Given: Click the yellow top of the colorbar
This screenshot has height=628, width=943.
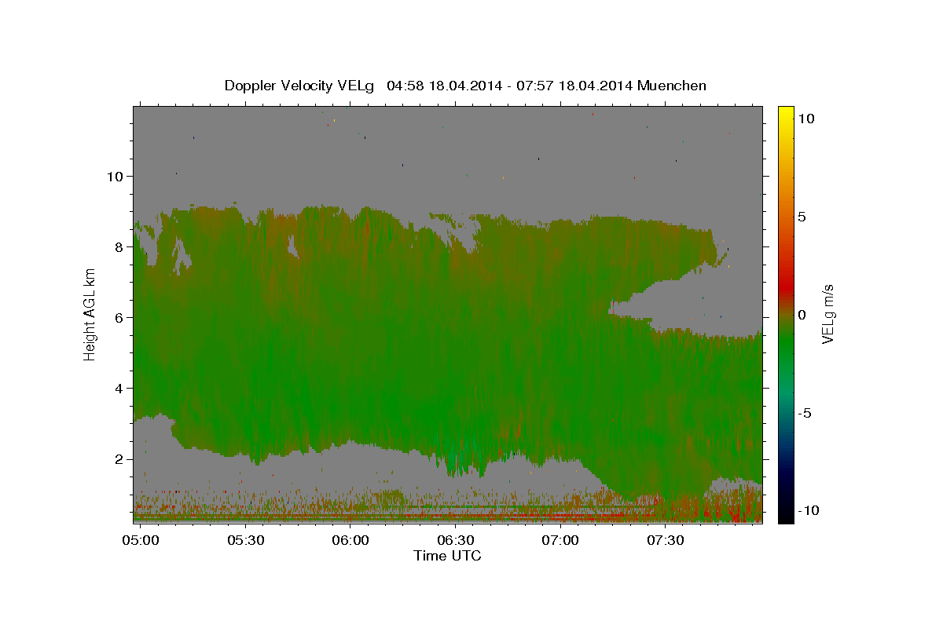Looking at the screenshot, I should [x=786, y=111].
